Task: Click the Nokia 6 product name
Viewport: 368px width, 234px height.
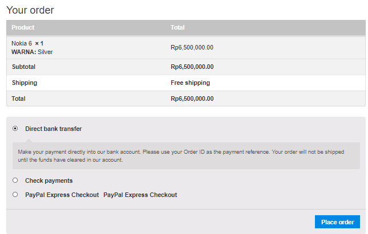Action: point(22,43)
